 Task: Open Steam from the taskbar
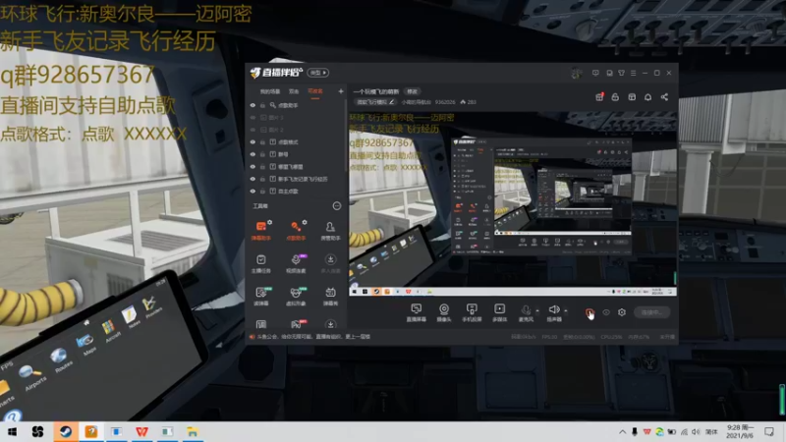pos(66,431)
